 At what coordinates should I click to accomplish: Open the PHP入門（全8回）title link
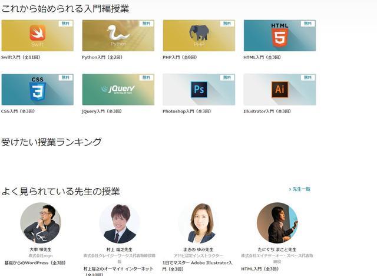[x=180, y=57]
